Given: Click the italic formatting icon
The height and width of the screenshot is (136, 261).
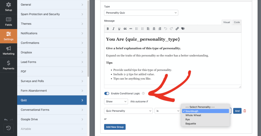Looking at the screenshot, I should [x=113, y=29].
